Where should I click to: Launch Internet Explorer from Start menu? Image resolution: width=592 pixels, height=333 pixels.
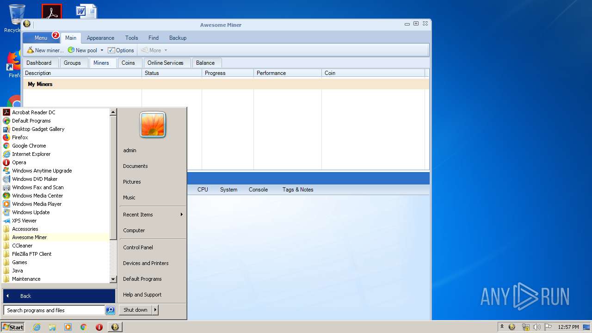pos(55,154)
